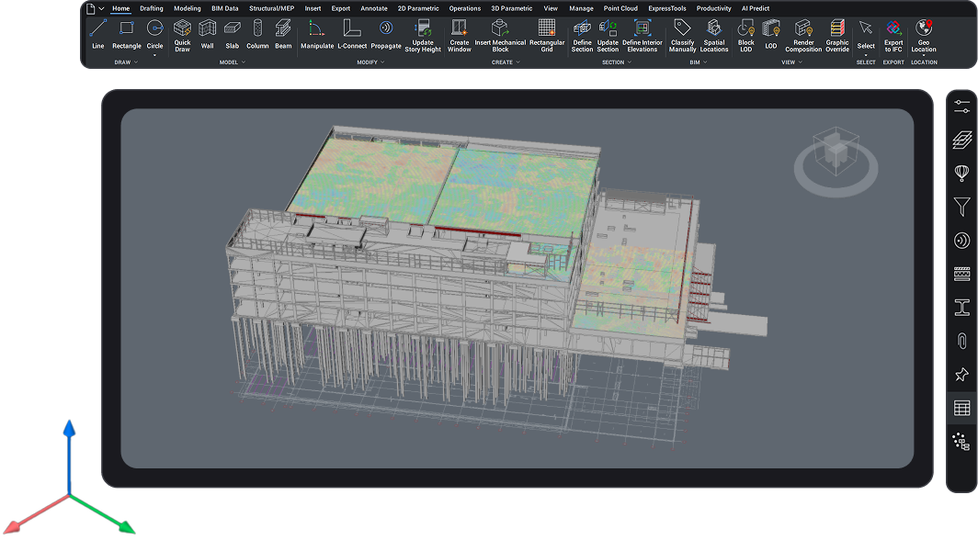Expand the CREATE panel group
The image size is (978, 540).
click(x=506, y=62)
